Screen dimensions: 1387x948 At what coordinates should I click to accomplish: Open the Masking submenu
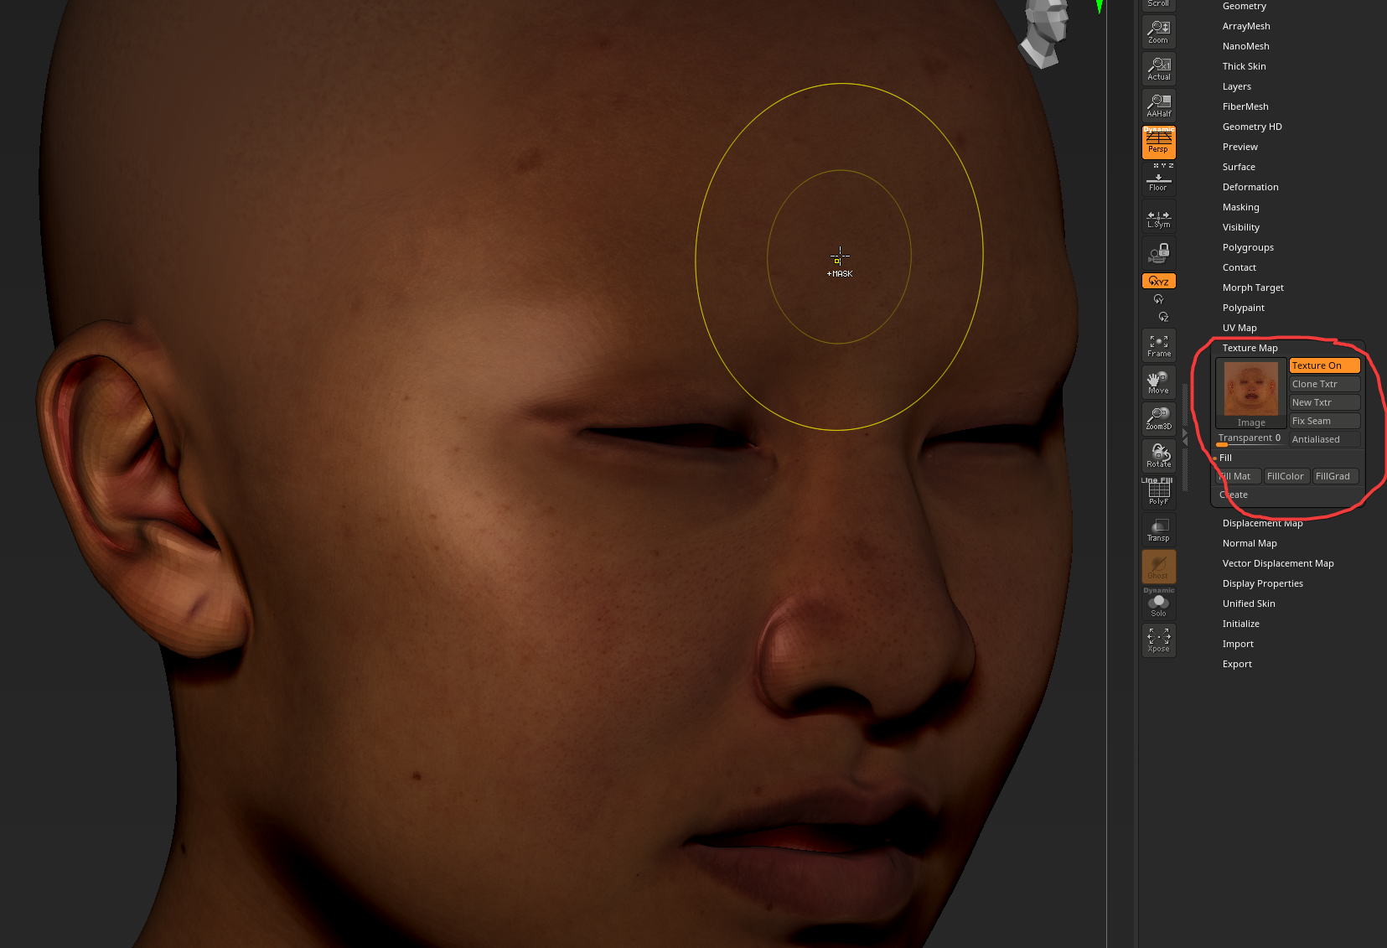pos(1240,207)
